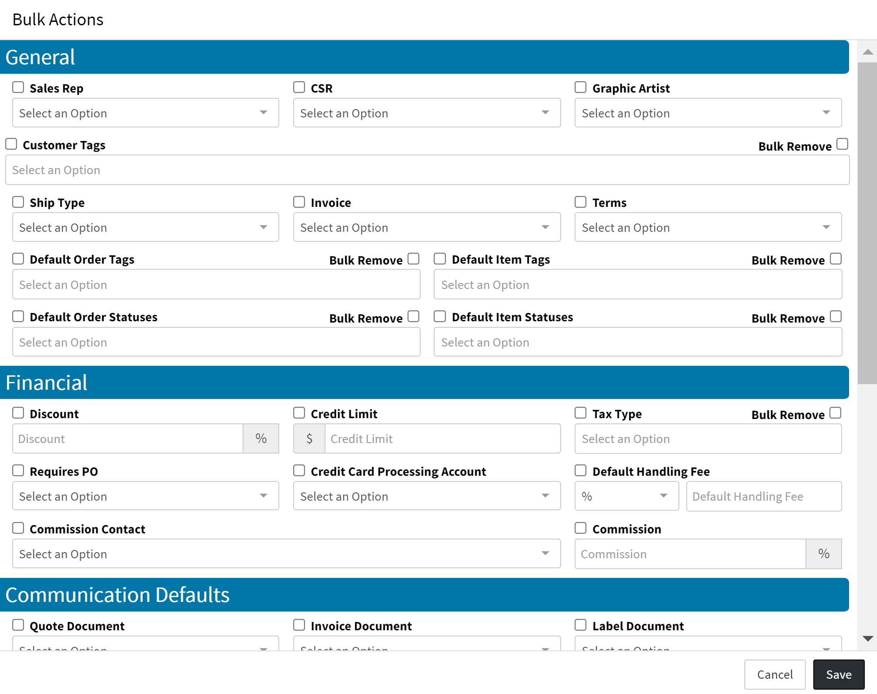Screen dimensions: 877x694
Task: Tick the Default Item Statuses checkbox
Action: pos(440,316)
